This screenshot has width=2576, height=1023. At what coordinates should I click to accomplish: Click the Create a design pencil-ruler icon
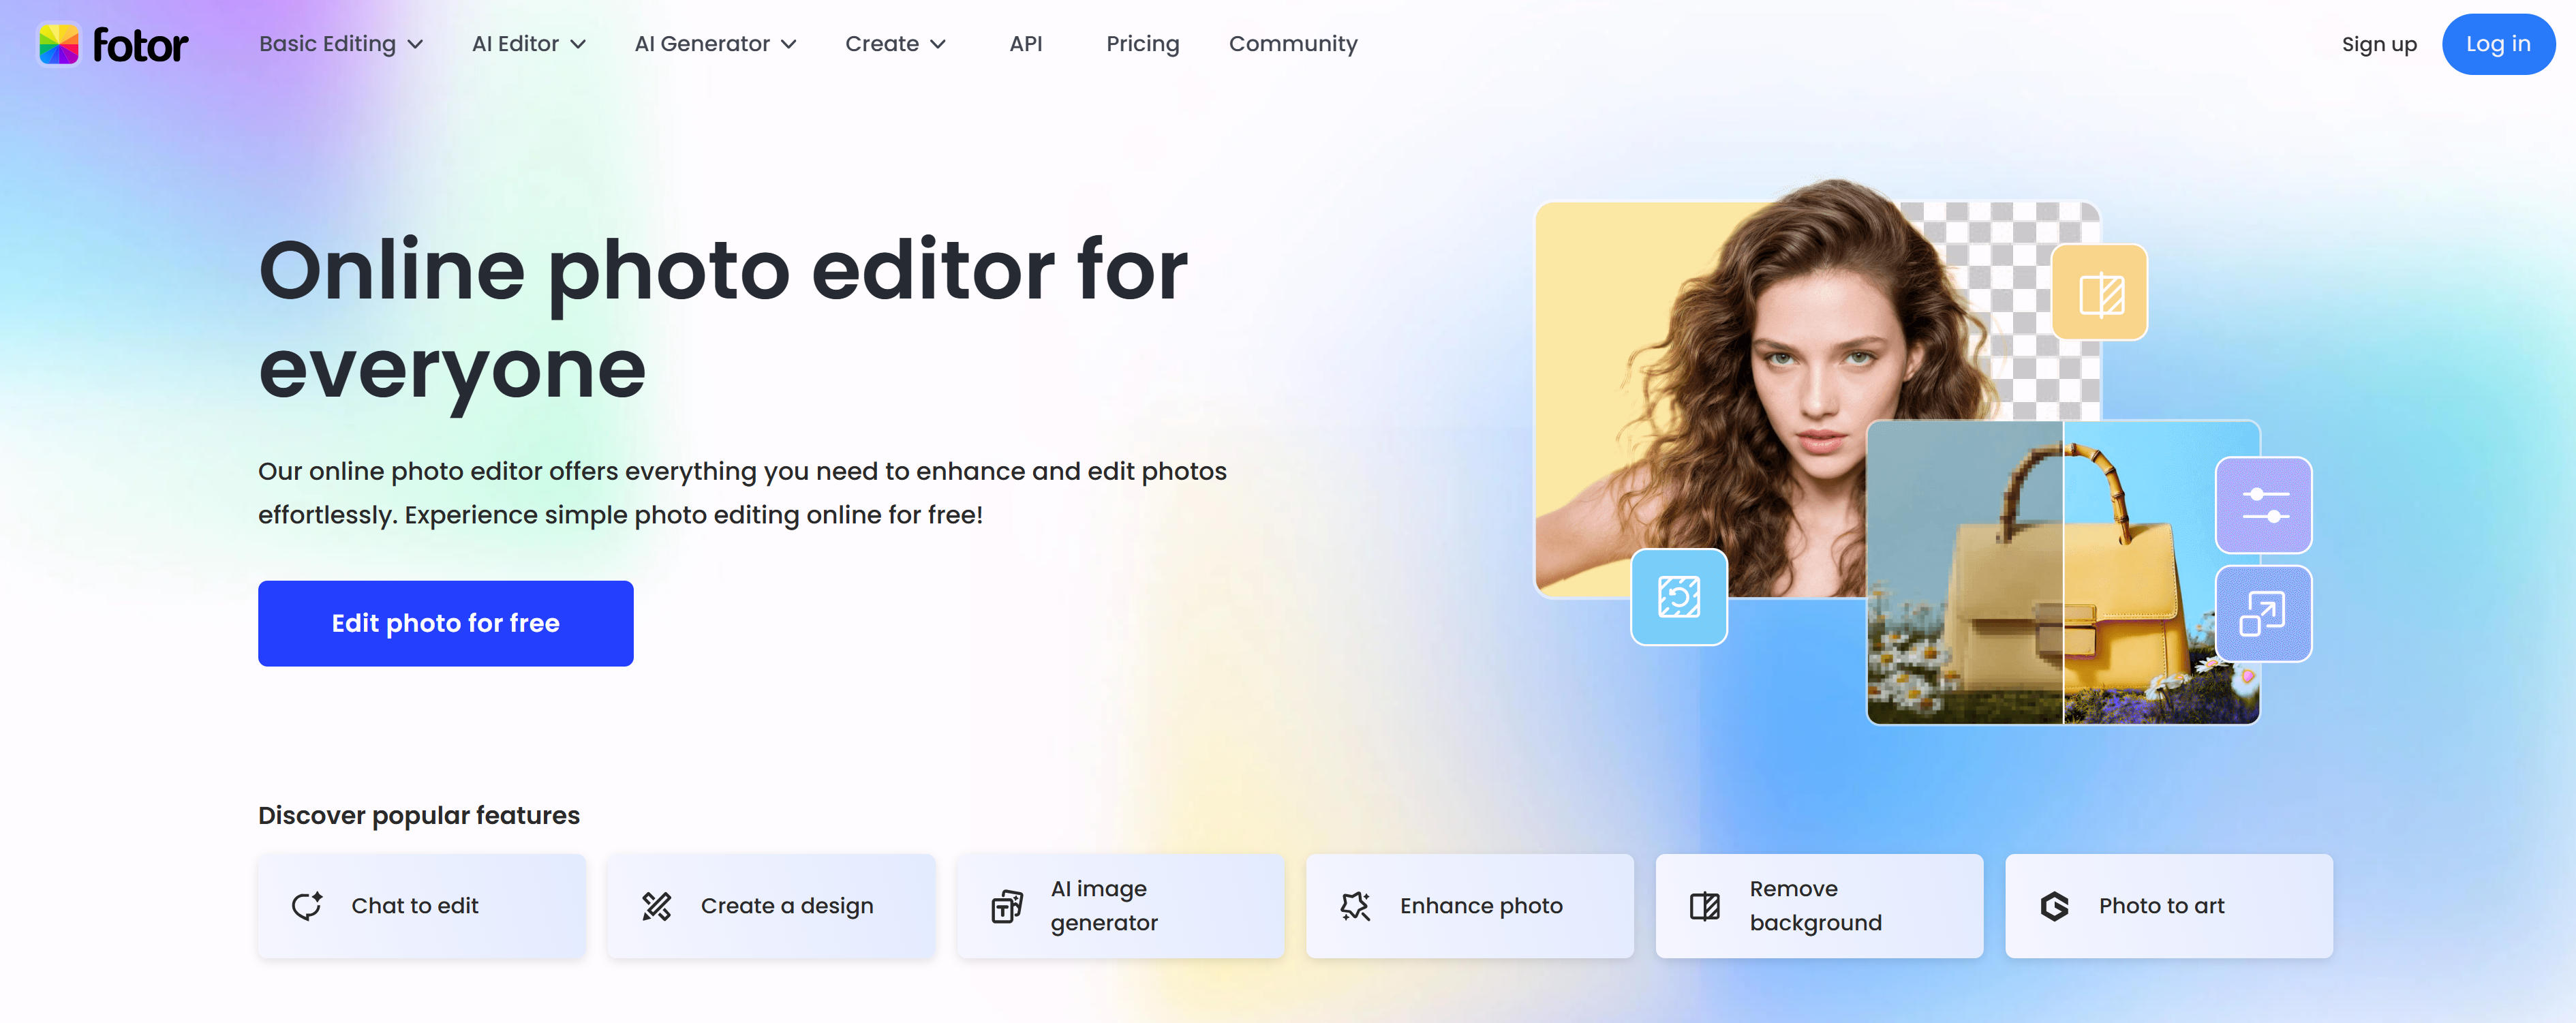point(656,906)
